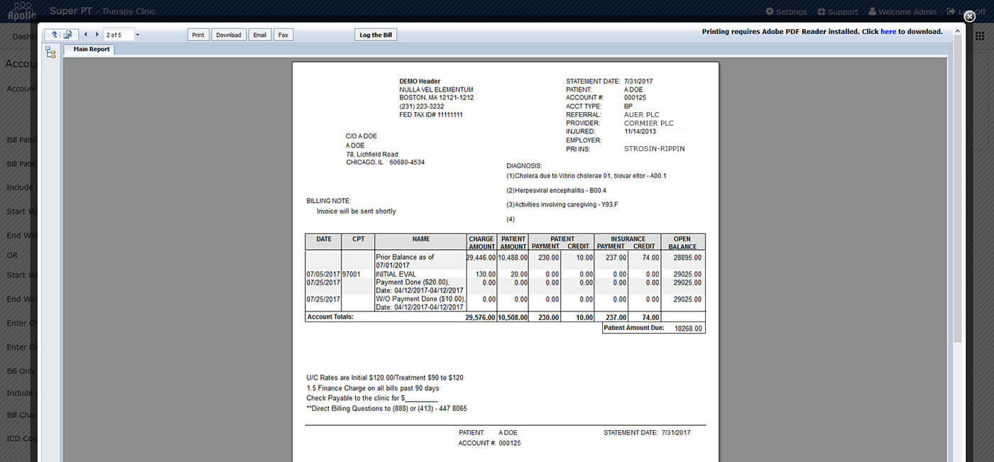The image size is (994, 462).
Task: Click the Support lifebuoy icon
Action: (821, 12)
